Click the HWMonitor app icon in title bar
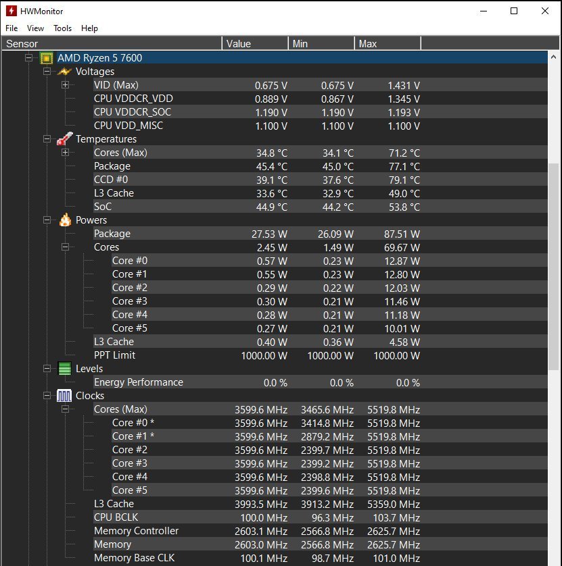The height and width of the screenshot is (566, 562). (10, 11)
